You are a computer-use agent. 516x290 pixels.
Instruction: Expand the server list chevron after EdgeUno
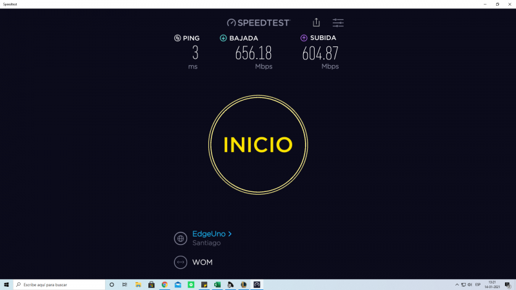pyautogui.click(x=230, y=234)
